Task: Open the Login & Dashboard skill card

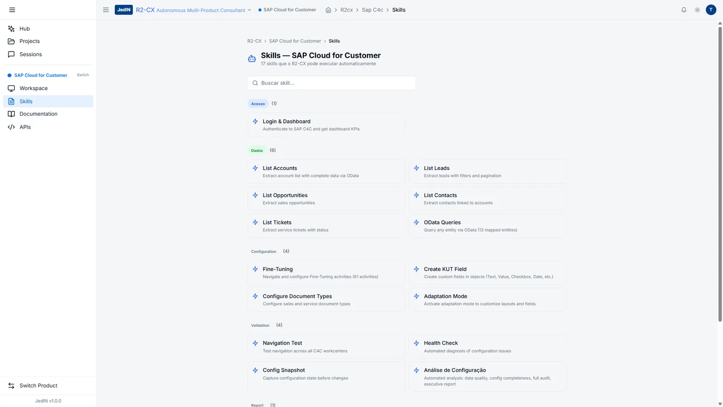Action: 326,125
